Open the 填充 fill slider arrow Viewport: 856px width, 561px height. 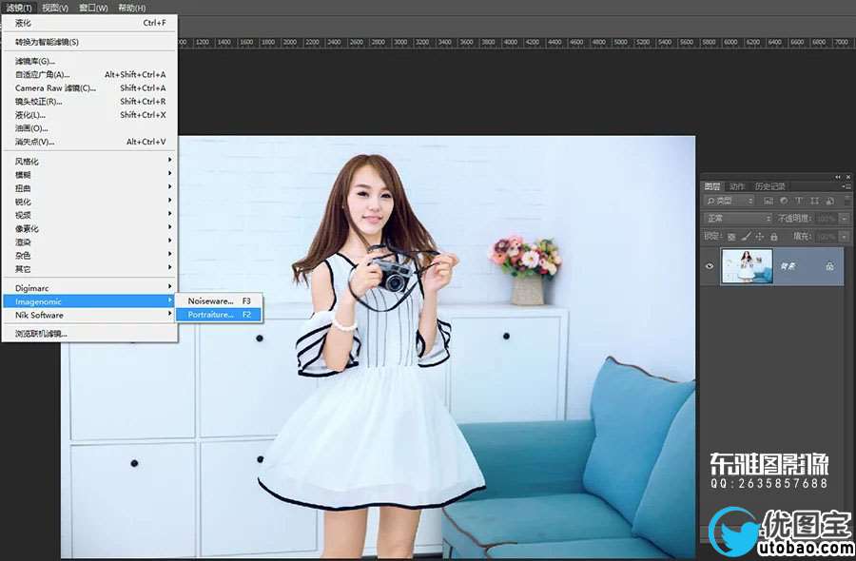point(845,237)
